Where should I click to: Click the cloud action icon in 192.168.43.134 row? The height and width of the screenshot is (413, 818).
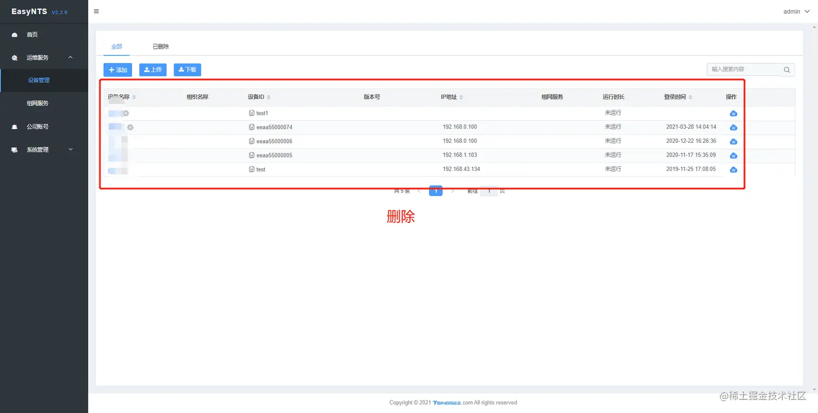tap(734, 169)
